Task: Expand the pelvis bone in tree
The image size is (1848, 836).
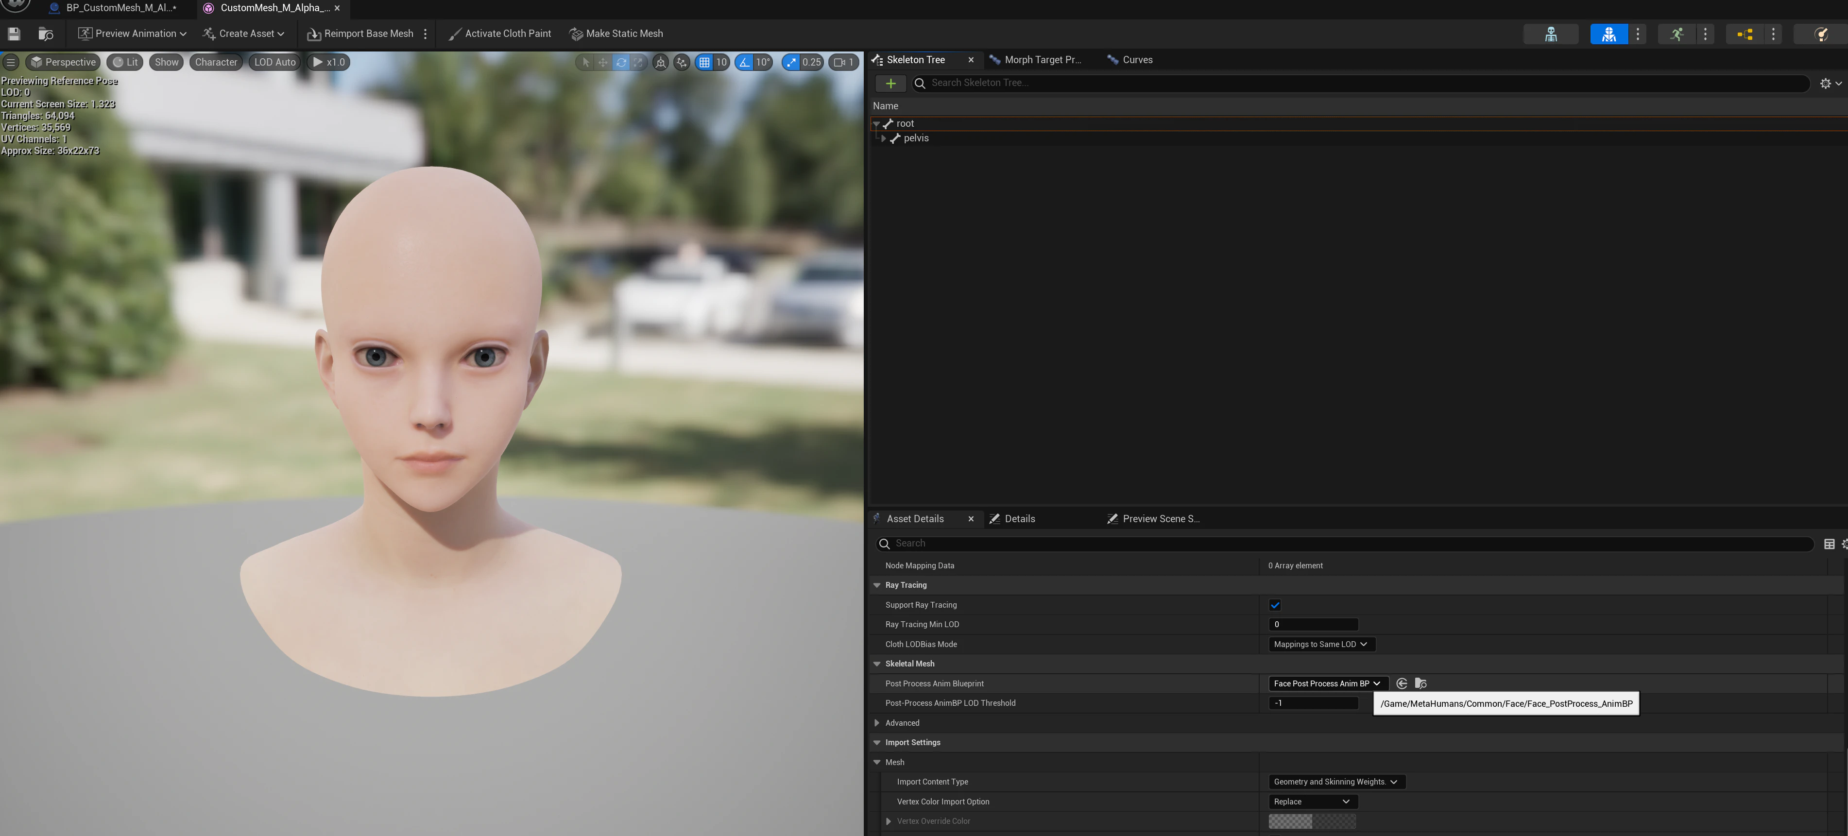Action: click(883, 138)
